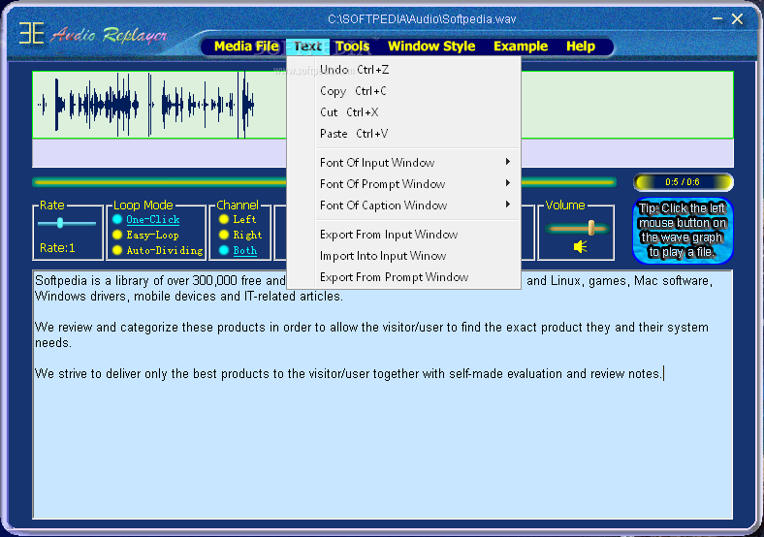Click the playback progress bar
Viewport: 764px width, 537px height.
pyautogui.click(x=324, y=182)
